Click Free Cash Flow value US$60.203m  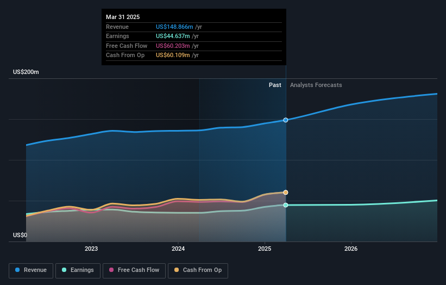(x=173, y=46)
